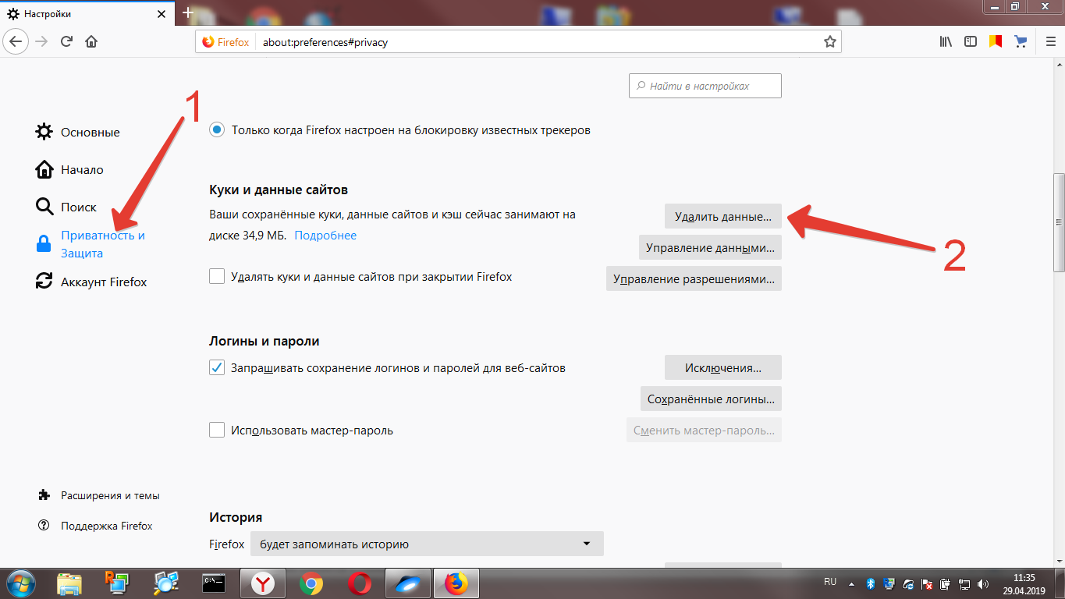Bookmark this page with the star

[x=830, y=42]
